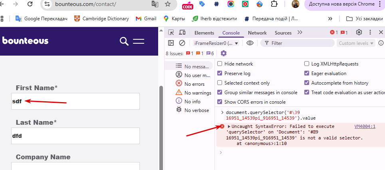Viewport: 385px width, 170px height.
Task: Enable the Log XMLHttpRequests checkbox
Action: [307, 64]
